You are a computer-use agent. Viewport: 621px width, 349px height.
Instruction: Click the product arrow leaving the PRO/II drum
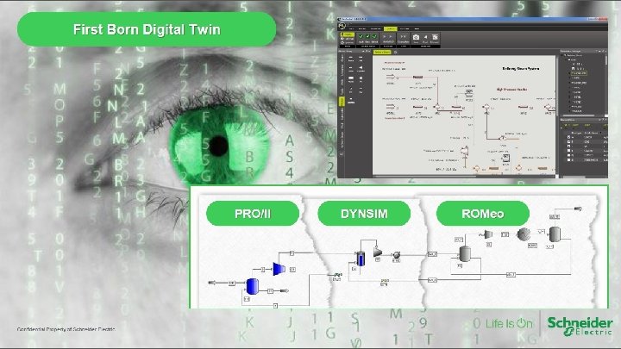pos(284,291)
